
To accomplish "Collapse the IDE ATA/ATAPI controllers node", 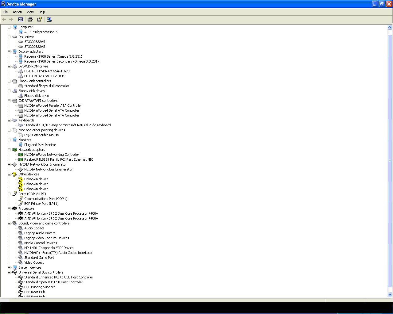I will point(9,101).
